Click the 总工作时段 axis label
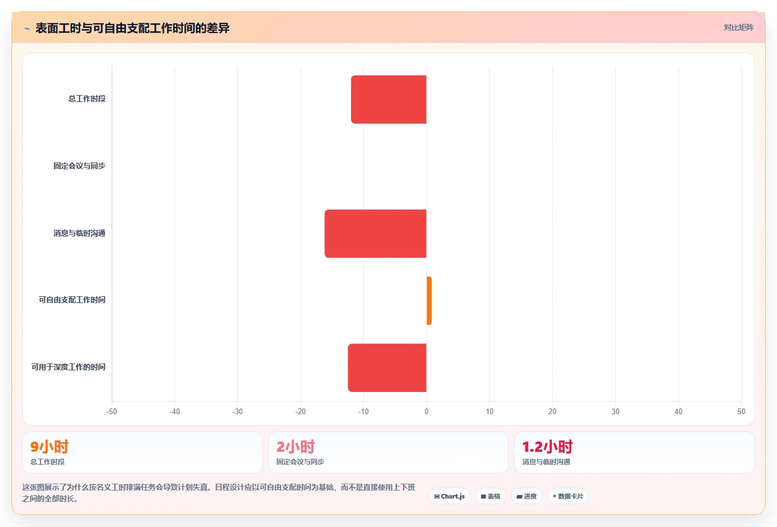The image size is (777, 527). pyautogui.click(x=87, y=99)
